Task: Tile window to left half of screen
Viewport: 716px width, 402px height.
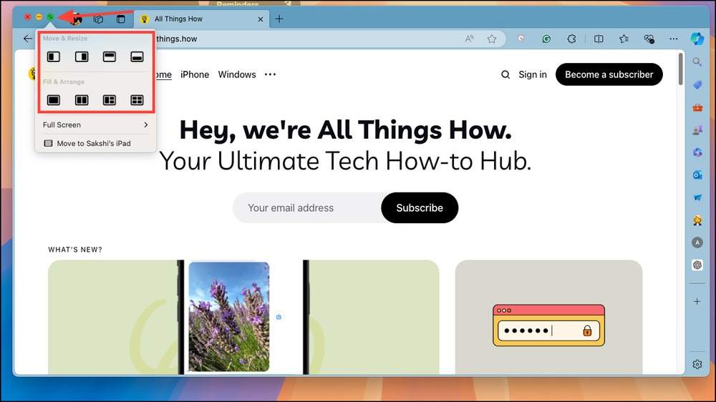Action: tap(54, 57)
